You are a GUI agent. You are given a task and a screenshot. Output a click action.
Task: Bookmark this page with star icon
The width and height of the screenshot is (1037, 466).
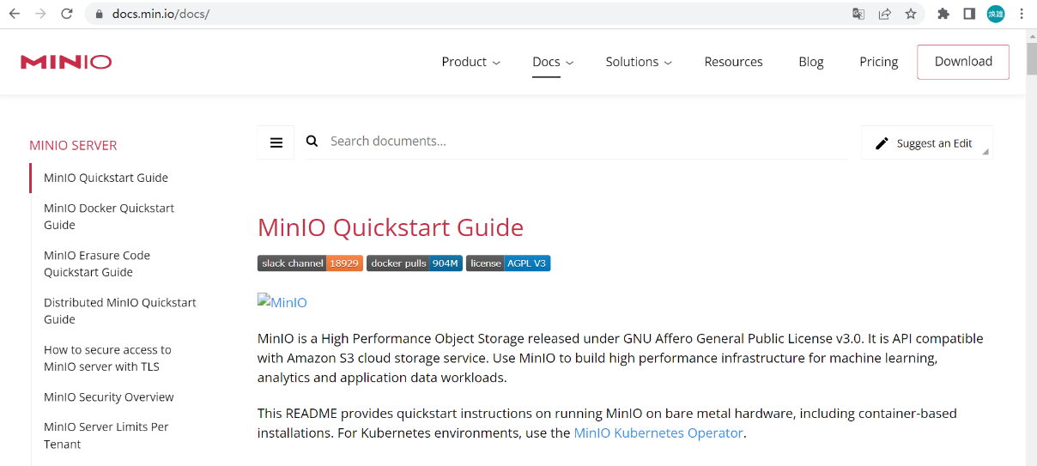(911, 14)
